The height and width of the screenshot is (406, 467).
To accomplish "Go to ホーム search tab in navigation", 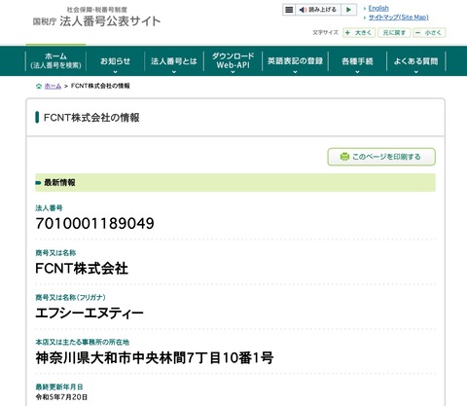I will point(55,60).
